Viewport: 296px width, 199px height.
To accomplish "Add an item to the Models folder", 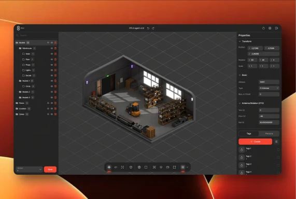I will pyautogui.click(x=48, y=43).
